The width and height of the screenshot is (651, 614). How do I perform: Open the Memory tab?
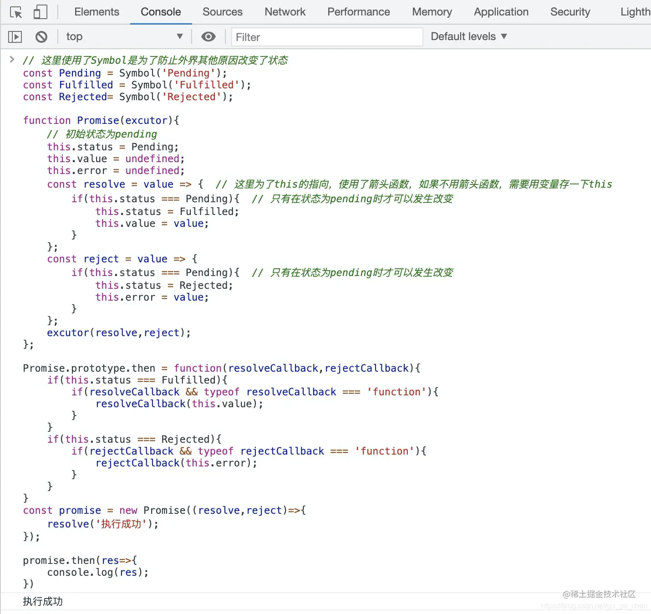point(432,12)
